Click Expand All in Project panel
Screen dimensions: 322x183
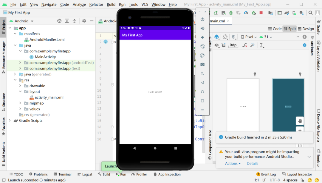click(x=67, y=21)
